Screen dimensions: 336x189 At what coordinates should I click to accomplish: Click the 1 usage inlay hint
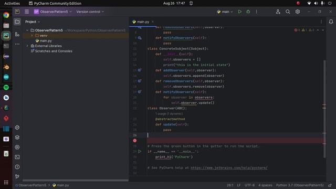point(169,113)
